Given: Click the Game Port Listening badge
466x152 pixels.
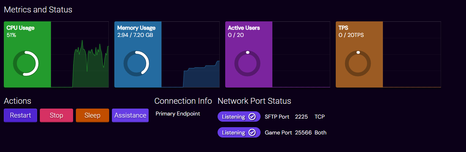Looking at the screenshot, I should pyautogui.click(x=239, y=133).
